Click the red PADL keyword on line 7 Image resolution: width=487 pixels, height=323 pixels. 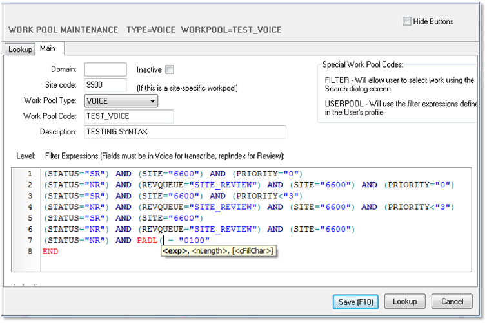[x=146, y=240]
